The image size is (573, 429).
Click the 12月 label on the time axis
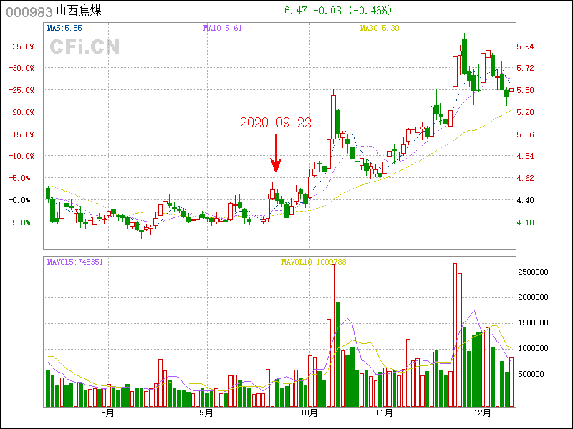click(483, 413)
